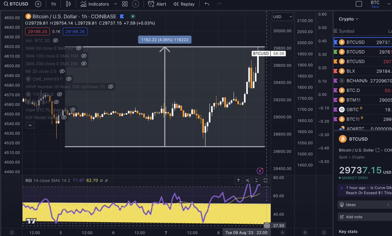Click the blue buy price 29186.36
This screenshot has width=392, height=236.
click(75, 32)
